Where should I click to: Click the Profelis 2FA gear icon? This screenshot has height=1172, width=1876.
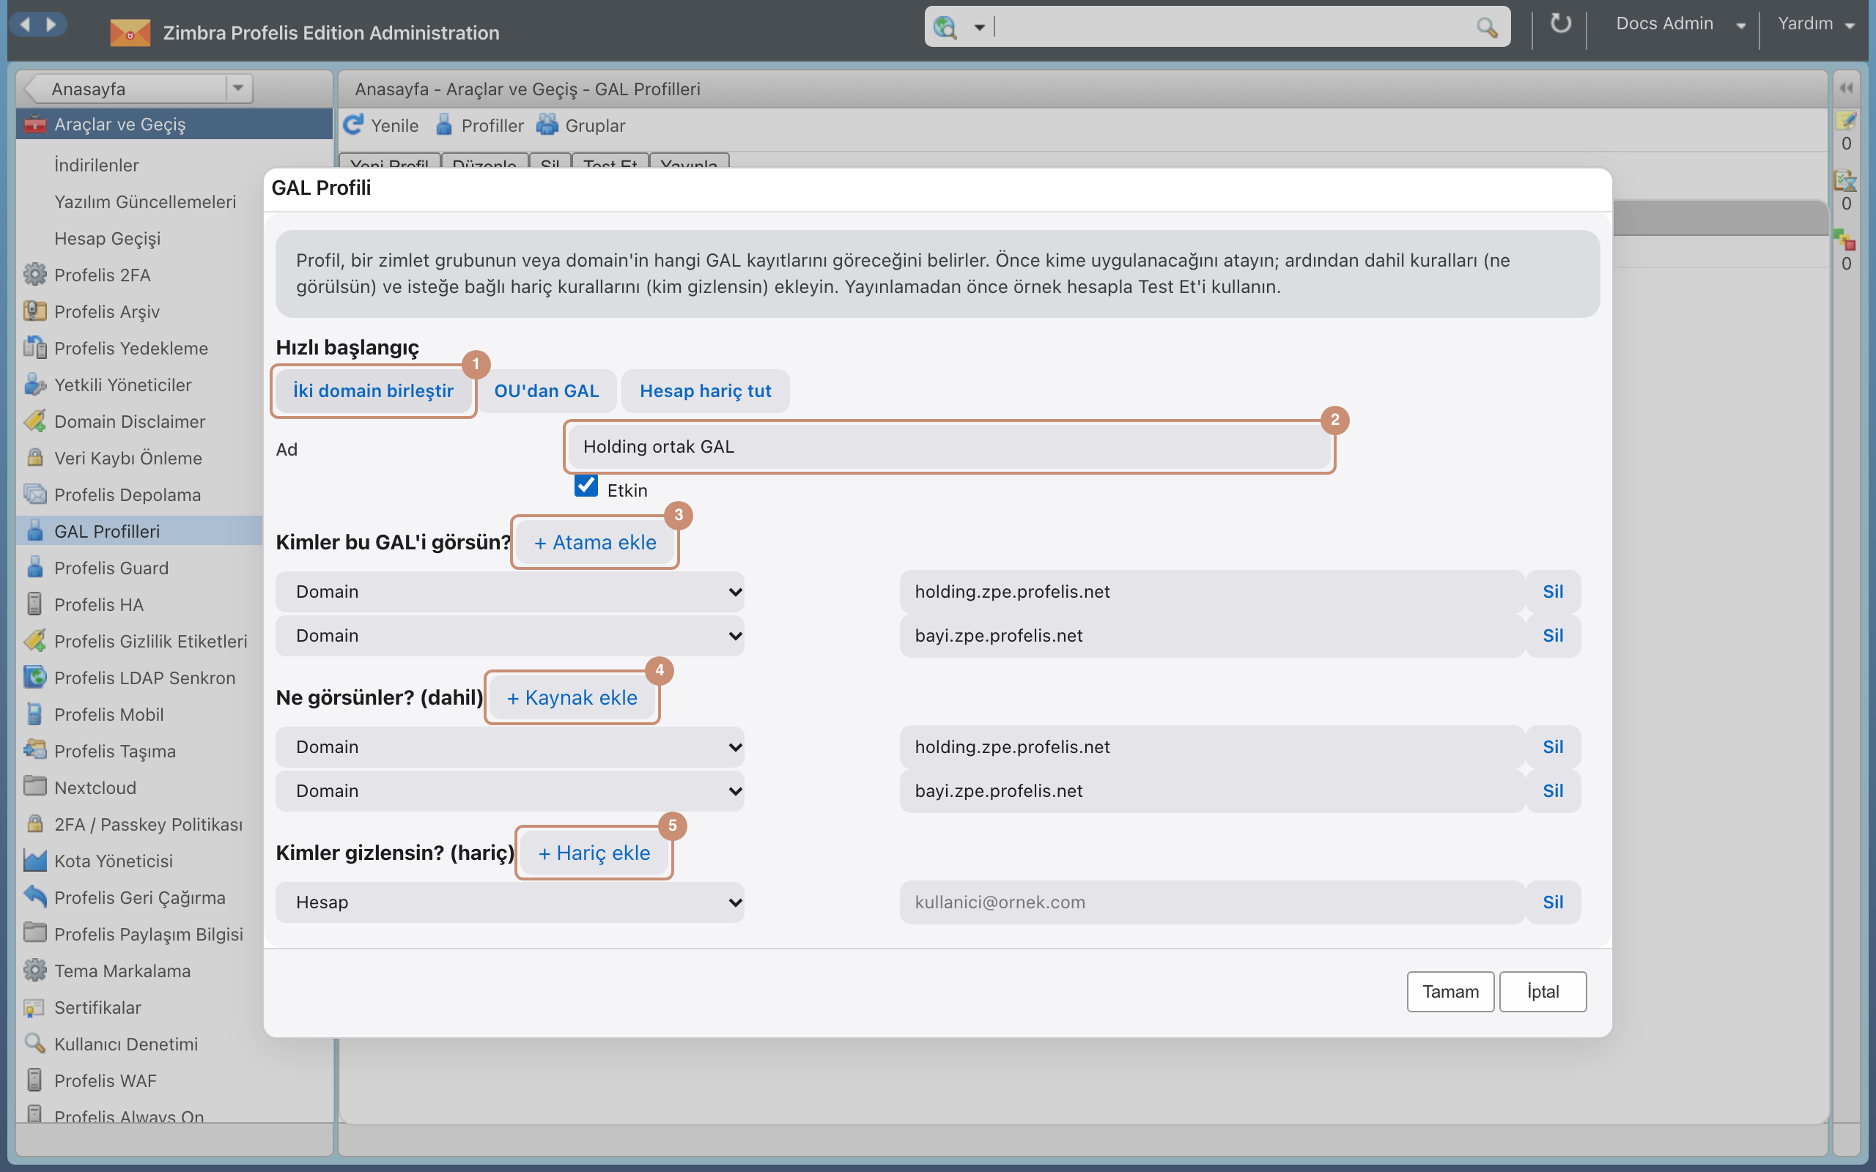[x=35, y=275]
